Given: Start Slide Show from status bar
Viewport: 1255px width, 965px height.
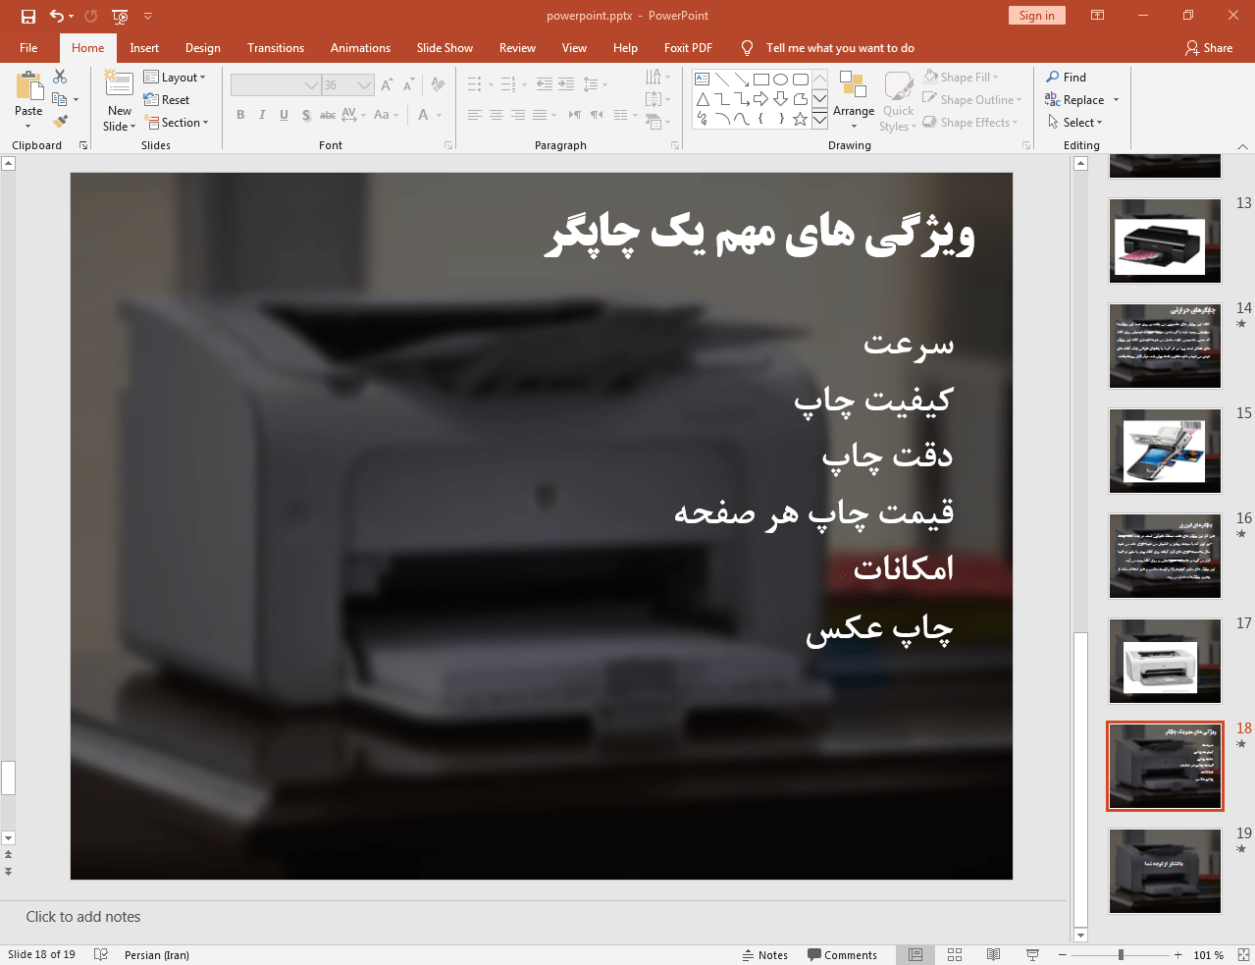Looking at the screenshot, I should click(1032, 954).
